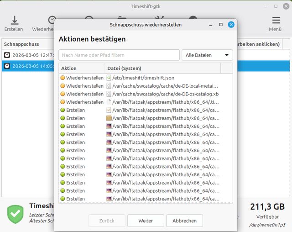
Task: Close the Schnappschuss wiederherstellen dialog
Action: tap(231, 25)
